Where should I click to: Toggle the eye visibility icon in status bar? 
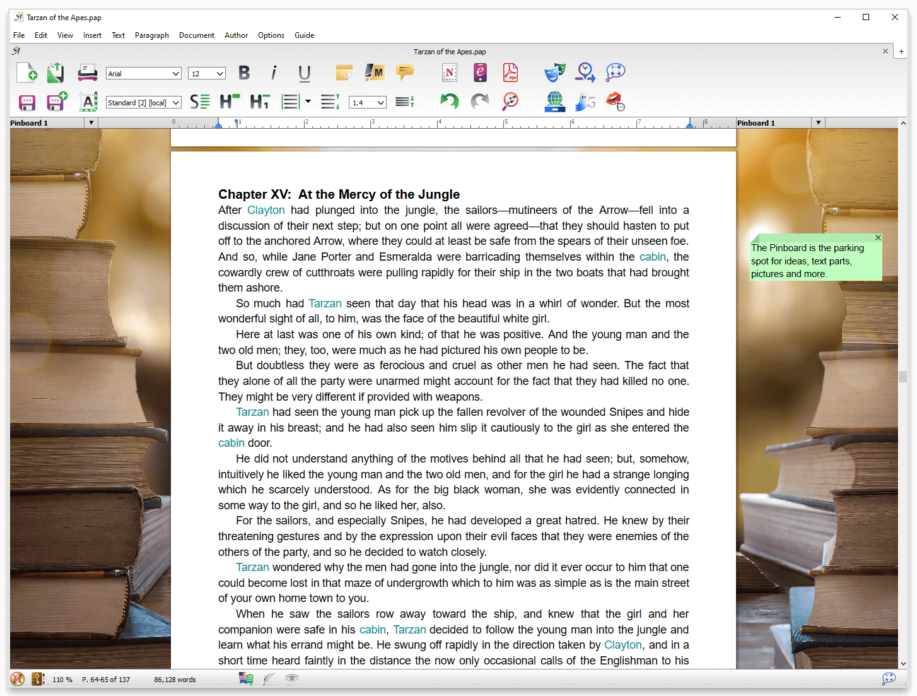tap(291, 679)
